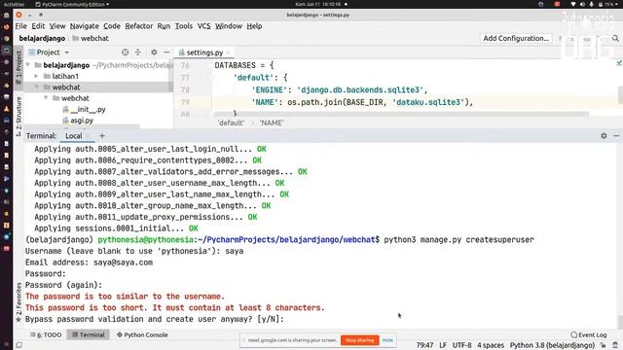Toggle the 2: Structure tool window stripe

pyautogui.click(x=18, y=117)
